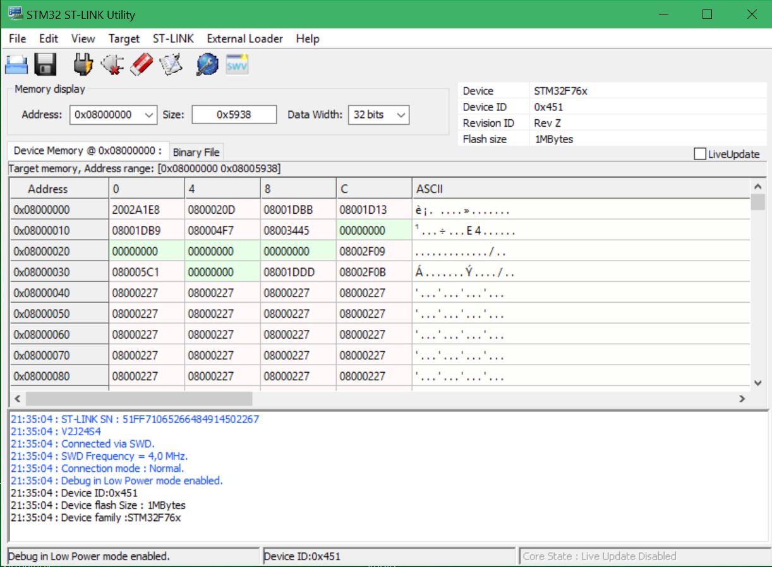Click the log line Connected via SWD
The width and height of the screenshot is (772, 567).
[x=83, y=443]
